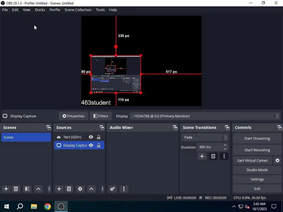The height and width of the screenshot is (212, 283).
Task: Undock the Scene Transitions panel
Action: click(227, 128)
